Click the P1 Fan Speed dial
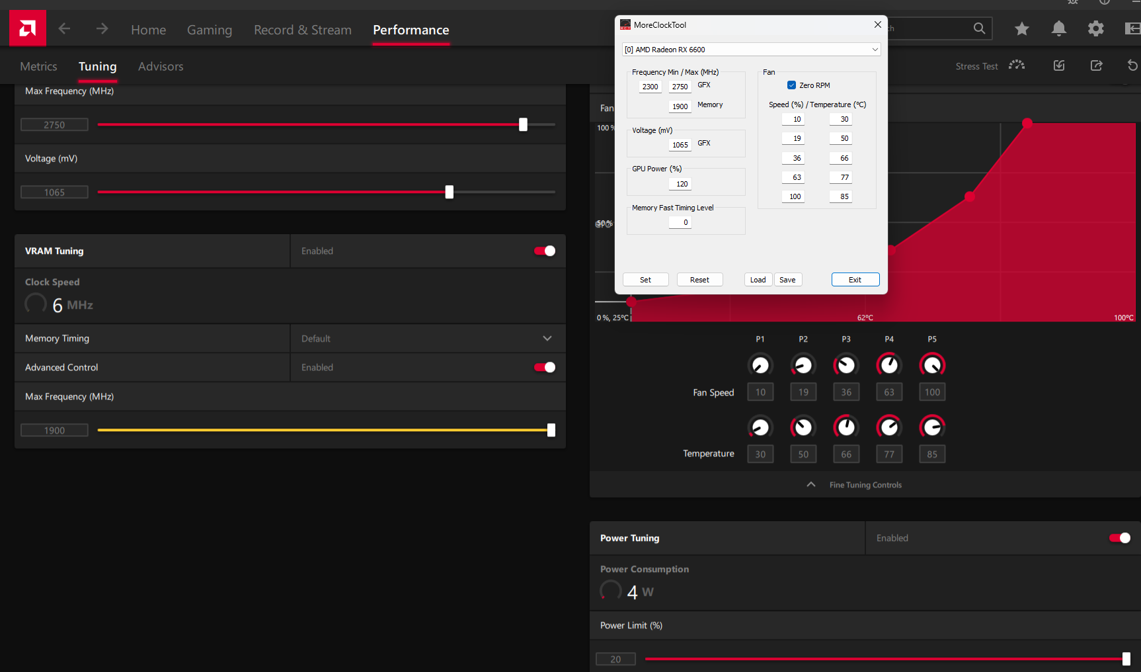Viewport: 1141px width, 672px height. (x=760, y=365)
